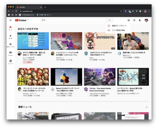Click The Run video channel avatar
158x128 pixels.
[86, 89]
